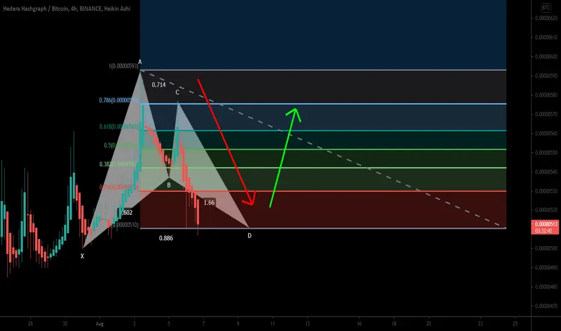Click price axis value 0.00000550

click(x=547, y=152)
